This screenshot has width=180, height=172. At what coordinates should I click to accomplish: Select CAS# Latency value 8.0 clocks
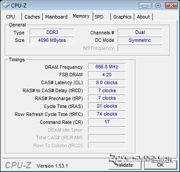[107, 82]
